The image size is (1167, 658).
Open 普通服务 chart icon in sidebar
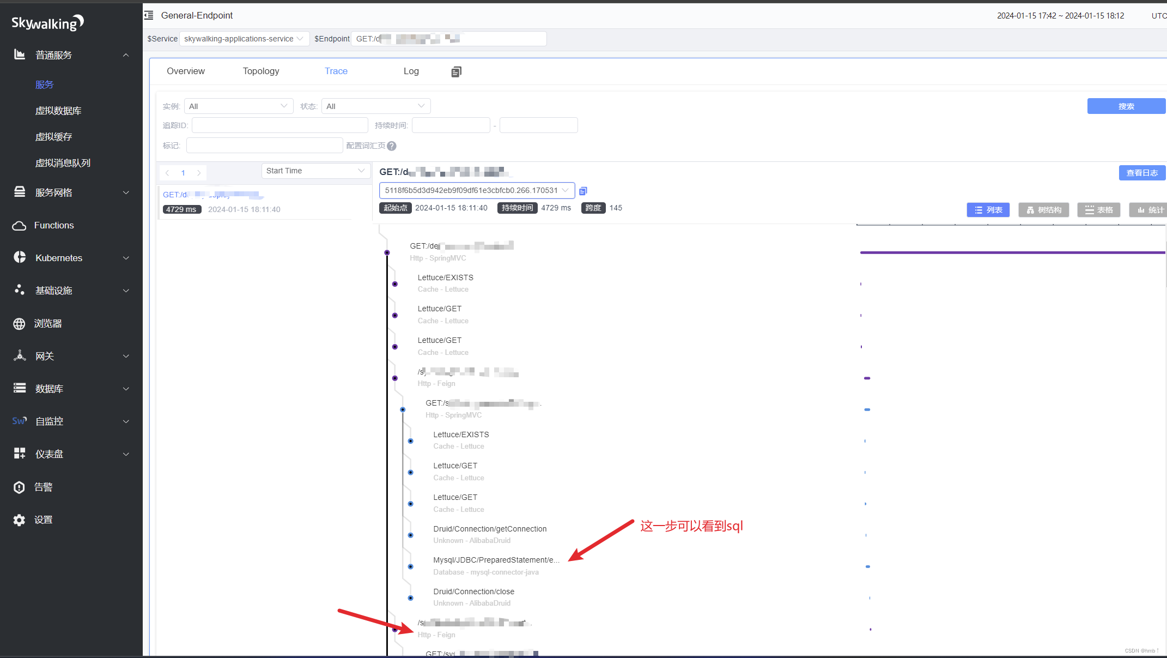coord(20,55)
